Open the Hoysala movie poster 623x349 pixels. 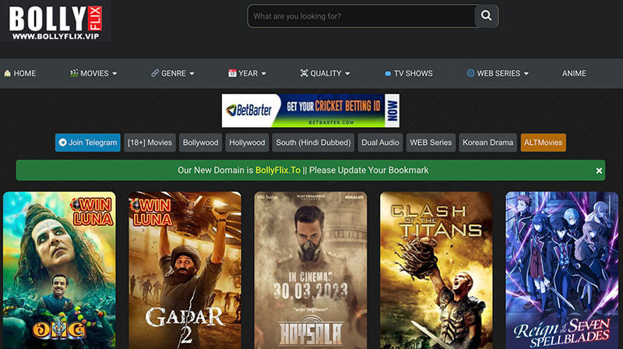pyautogui.click(x=310, y=270)
